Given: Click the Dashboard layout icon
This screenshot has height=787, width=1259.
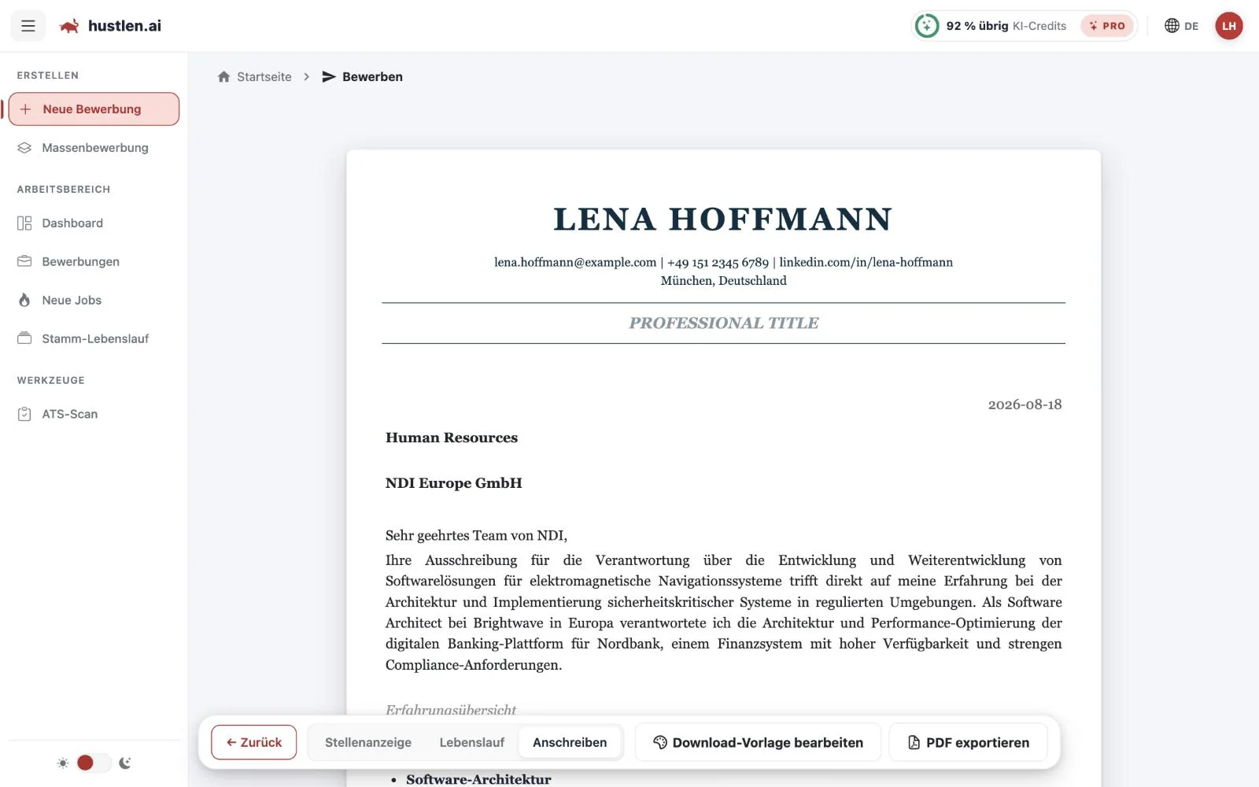Looking at the screenshot, I should (24, 224).
